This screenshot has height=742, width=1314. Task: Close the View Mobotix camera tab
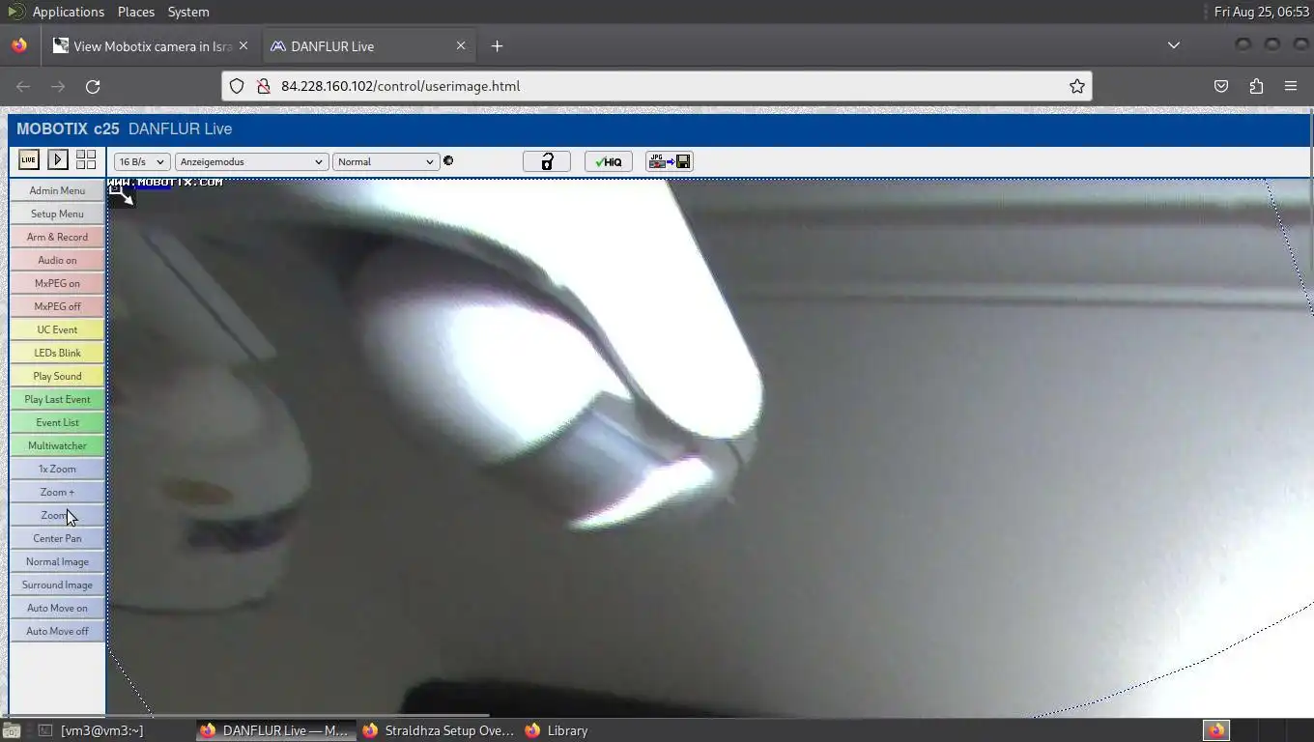point(243,45)
